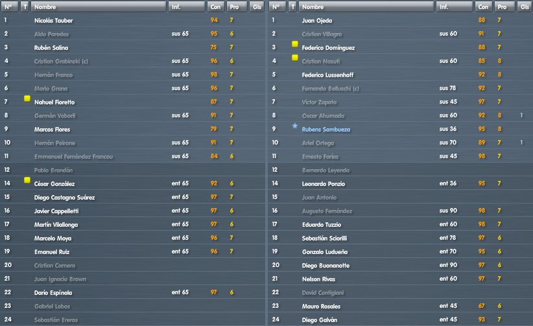Sort left table by Nombre header
The height and width of the screenshot is (326, 533).
pyautogui.click(x=99, y=6)
